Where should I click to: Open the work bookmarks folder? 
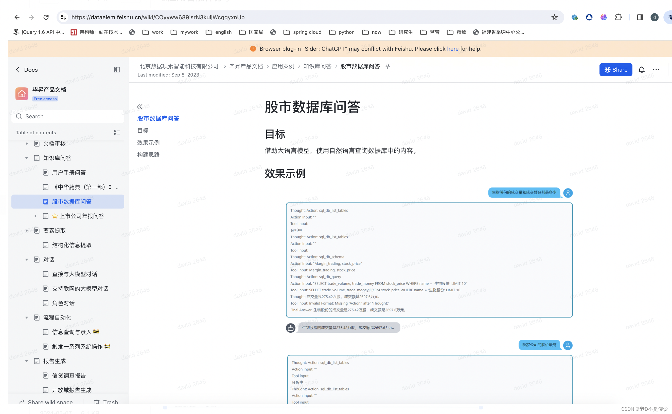(153, 32)
